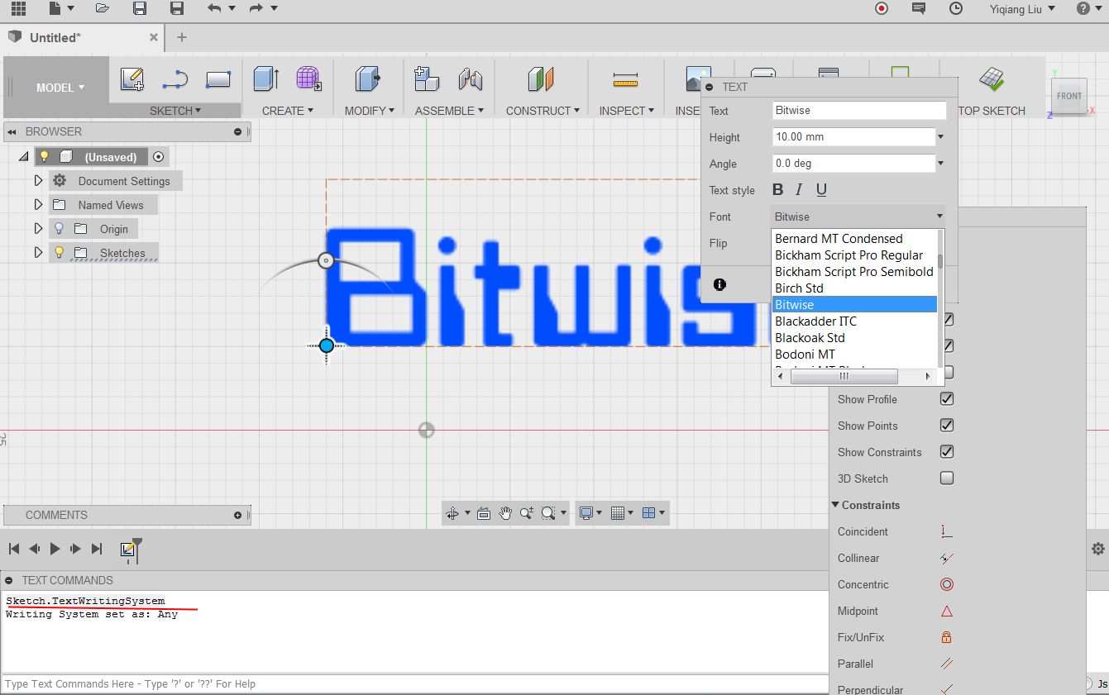Apply the Concentric constraint
This screenshot has height=695, width=1109.
pyautogui.click(x=945, y=584)
